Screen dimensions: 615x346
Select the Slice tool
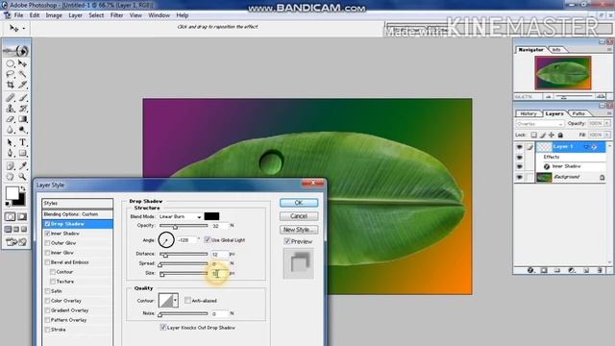22,85
